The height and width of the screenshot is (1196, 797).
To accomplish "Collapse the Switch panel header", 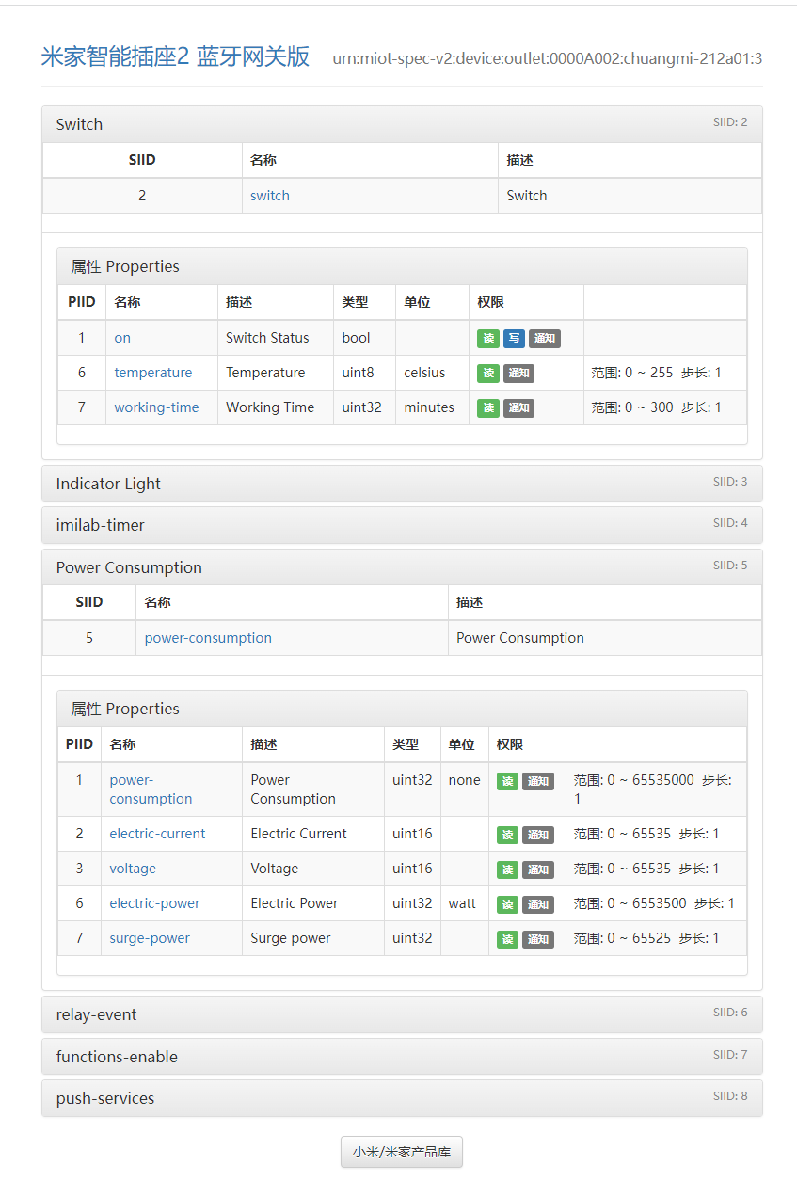I will (402, 124).
